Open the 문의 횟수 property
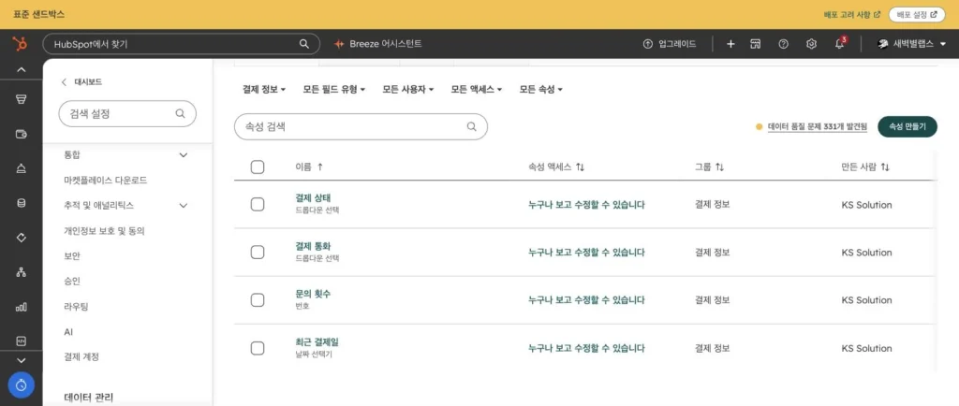This screenshot has width=959, height=406. point(313,294)
